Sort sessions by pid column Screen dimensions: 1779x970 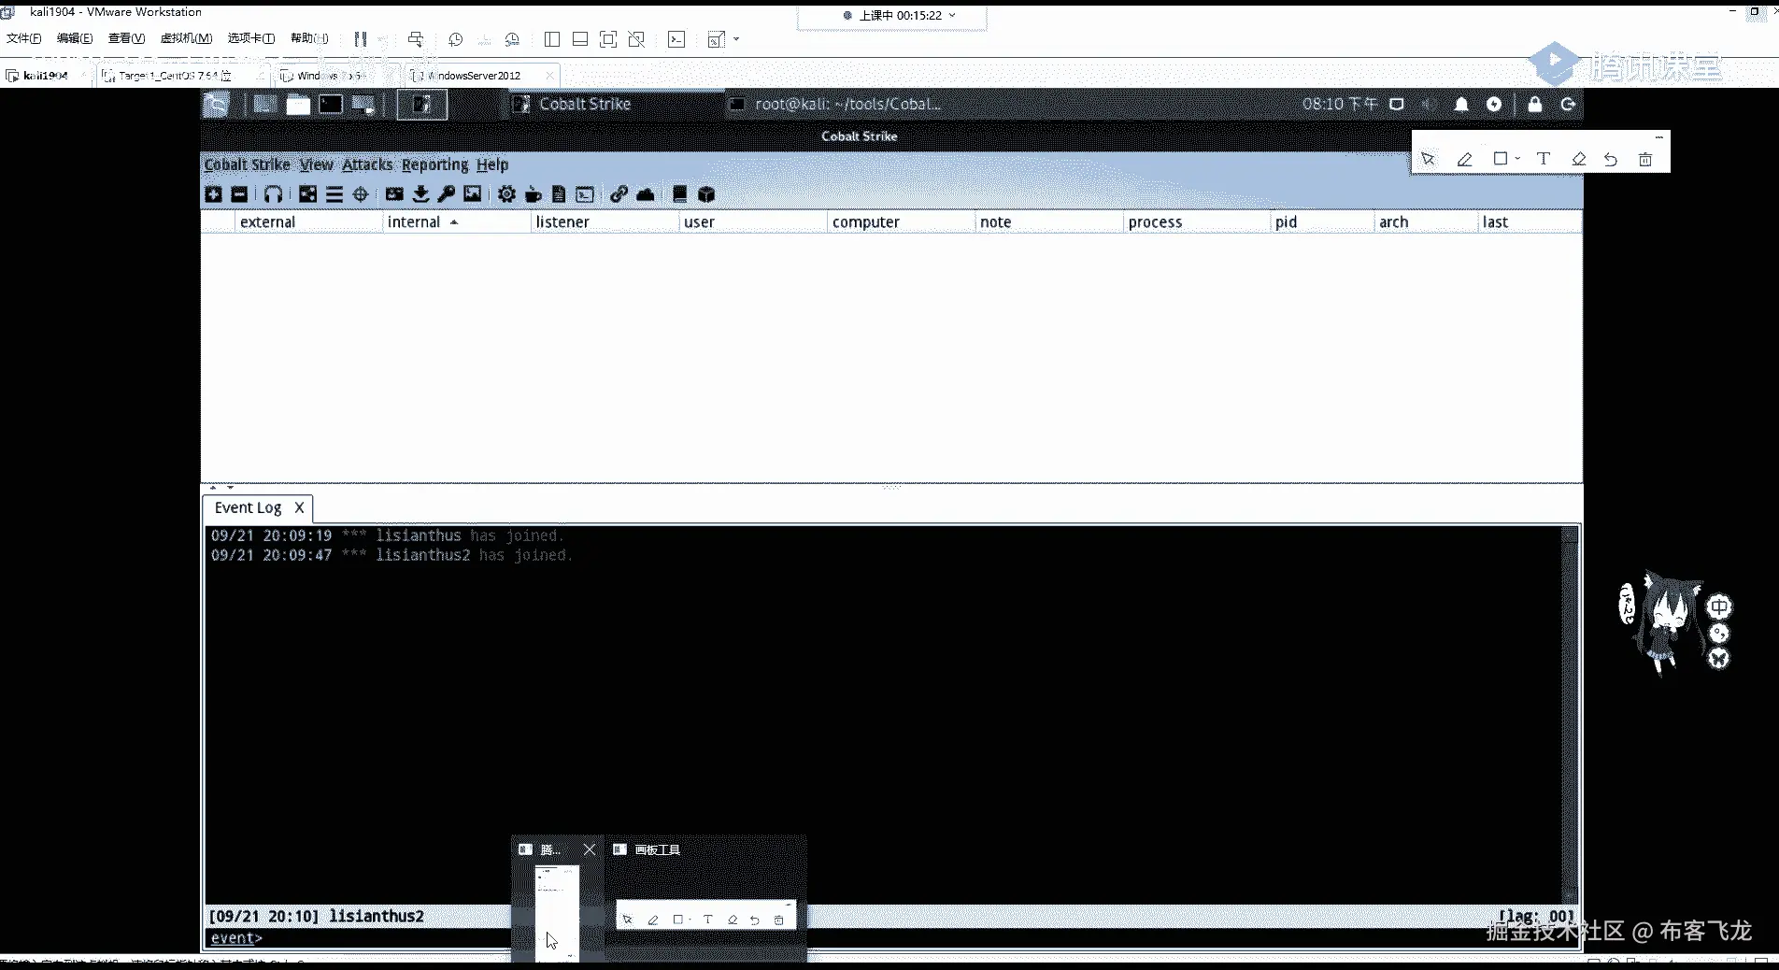1322,222
